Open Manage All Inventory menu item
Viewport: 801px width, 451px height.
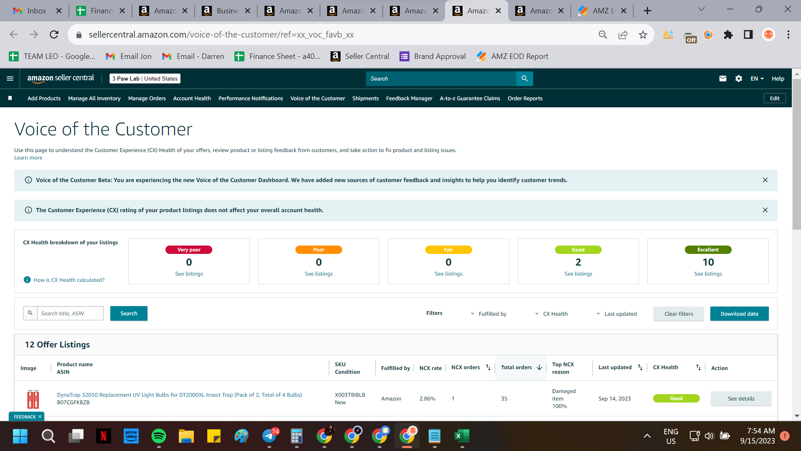click(94, 98)
